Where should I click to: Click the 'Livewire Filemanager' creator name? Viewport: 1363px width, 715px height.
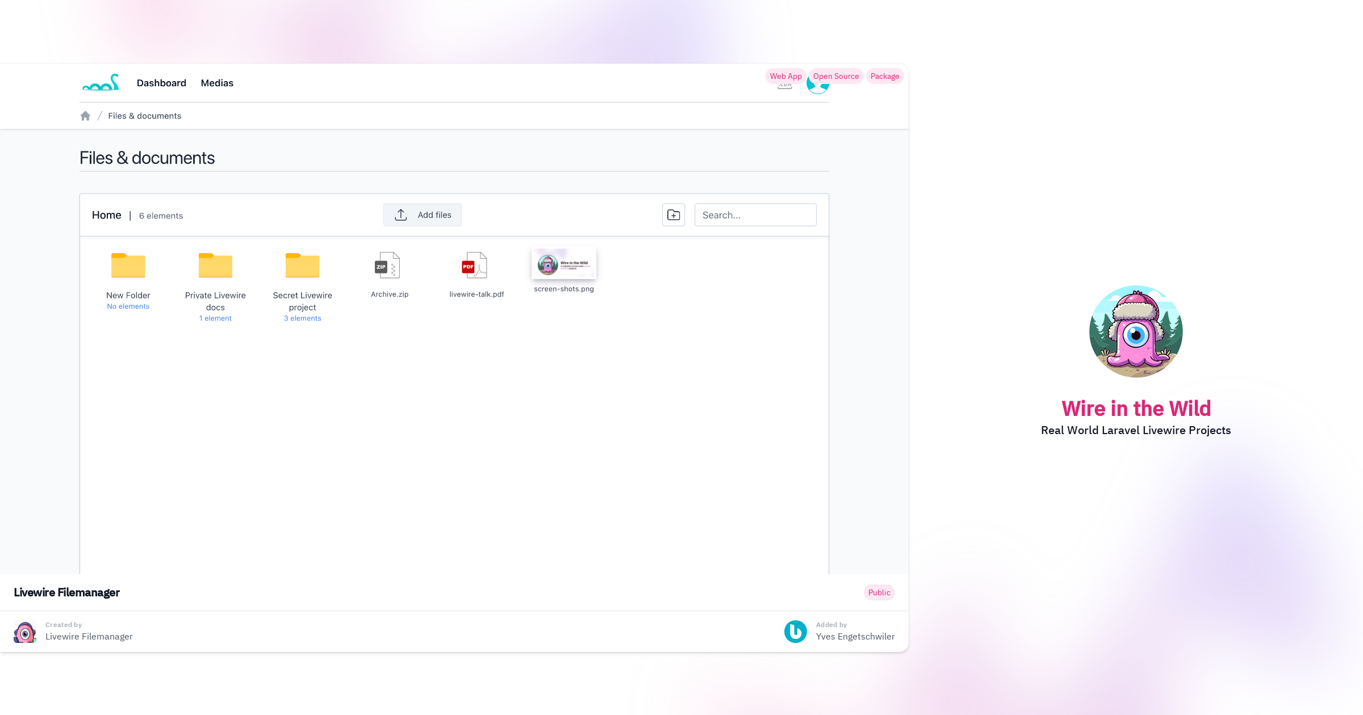89,637
